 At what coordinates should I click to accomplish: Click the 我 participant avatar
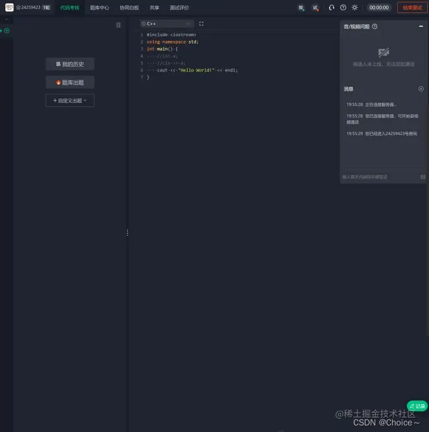[301, 8]
